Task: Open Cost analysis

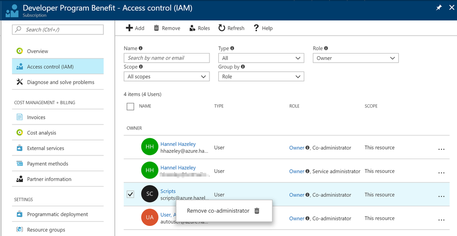Action: point(58,133)
